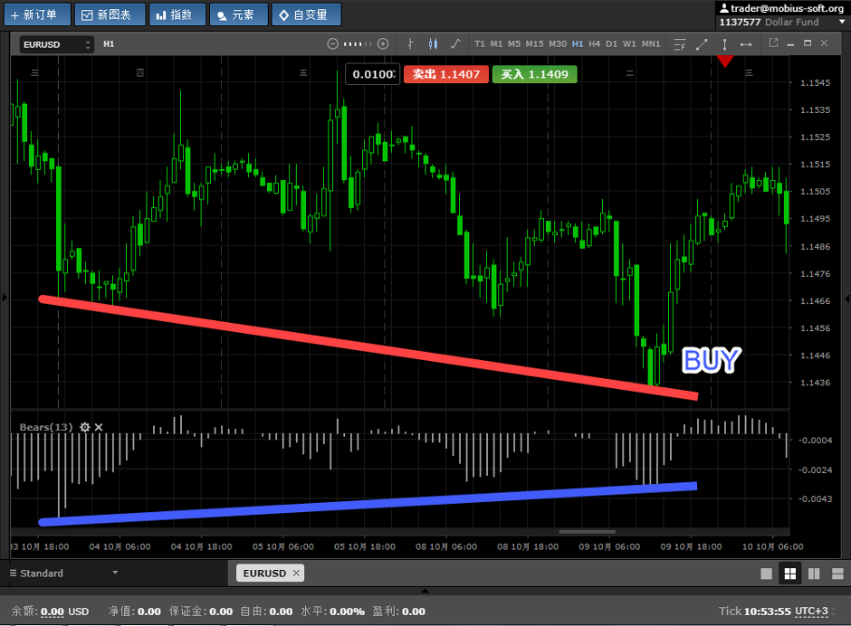
Task: Select the M15 timeframe
Action: (534, 43)
